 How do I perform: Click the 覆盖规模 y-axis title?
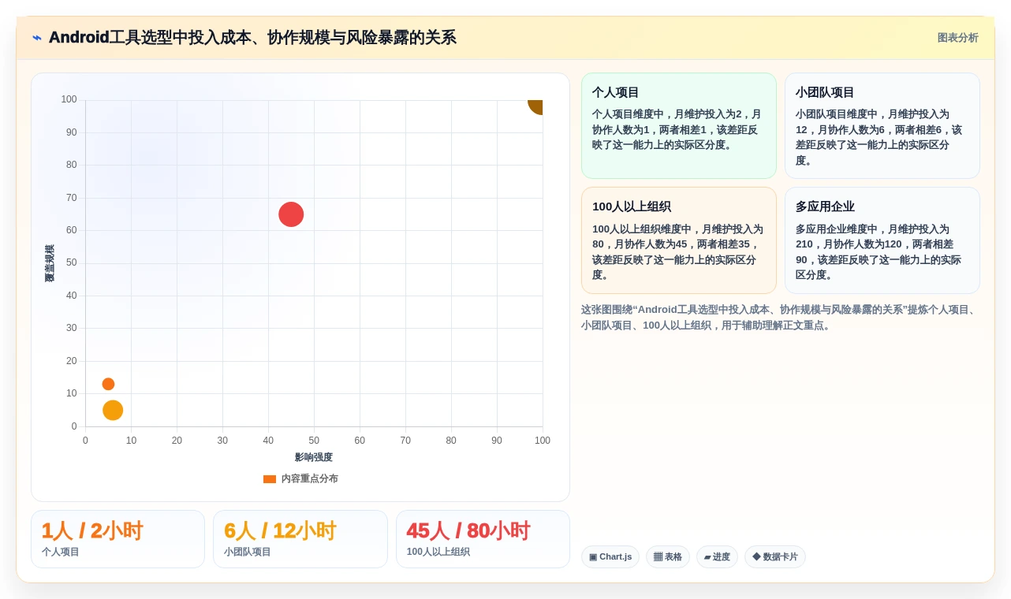point(50,263)
